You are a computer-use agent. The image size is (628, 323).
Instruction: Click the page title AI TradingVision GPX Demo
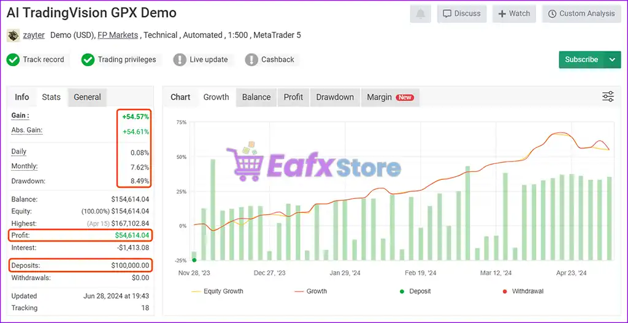(x=91, y=13)
